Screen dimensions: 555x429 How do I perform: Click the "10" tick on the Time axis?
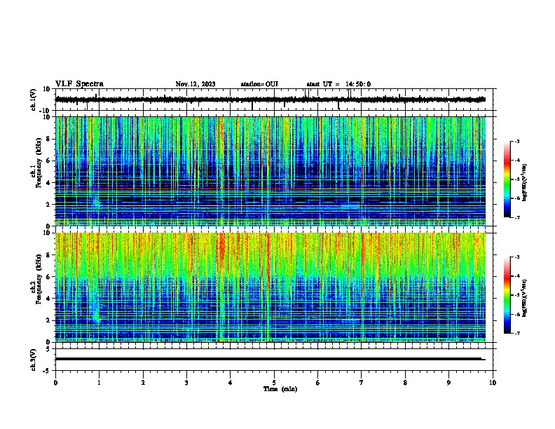pyautogui.click(x=493, y=383)
